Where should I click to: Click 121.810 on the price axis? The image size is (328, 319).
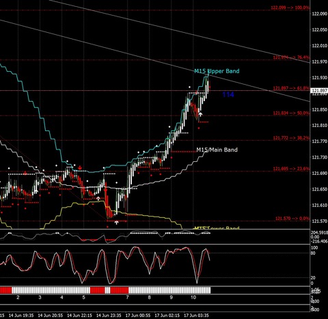319,126
